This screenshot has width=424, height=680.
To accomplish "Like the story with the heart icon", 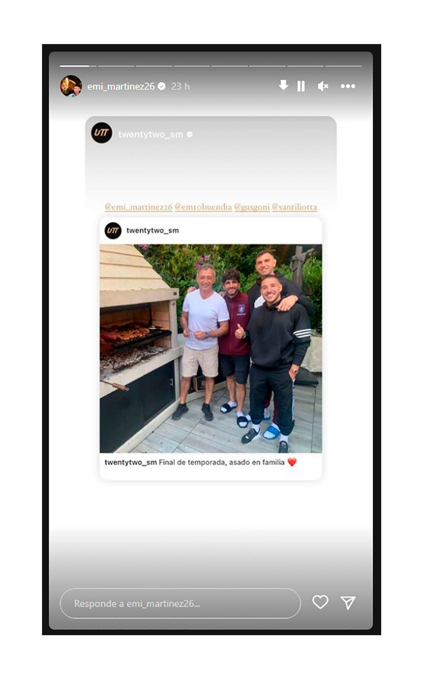I will (320, 602).
